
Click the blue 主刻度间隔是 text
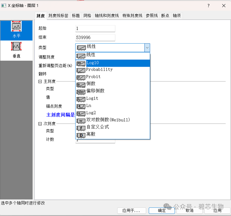pos(61,115)
